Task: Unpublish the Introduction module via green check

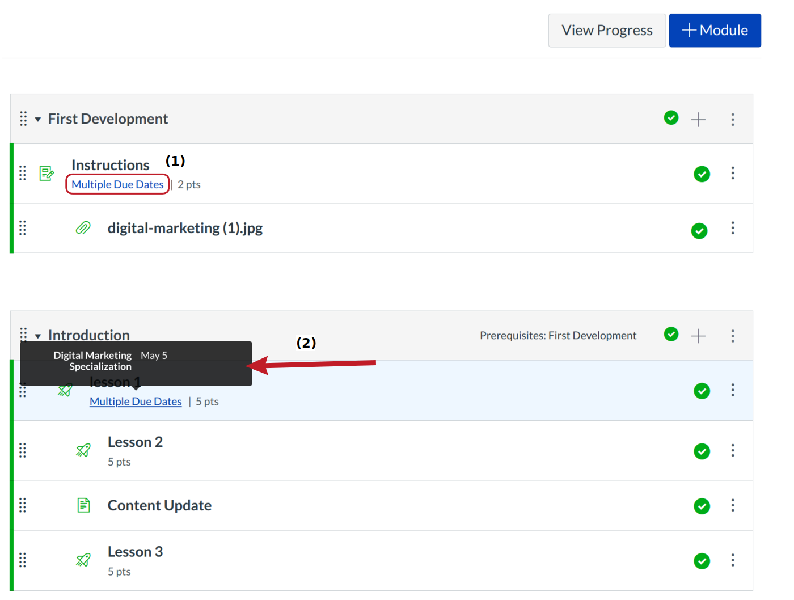Action: pyautogui.click(x=671, y=335)
